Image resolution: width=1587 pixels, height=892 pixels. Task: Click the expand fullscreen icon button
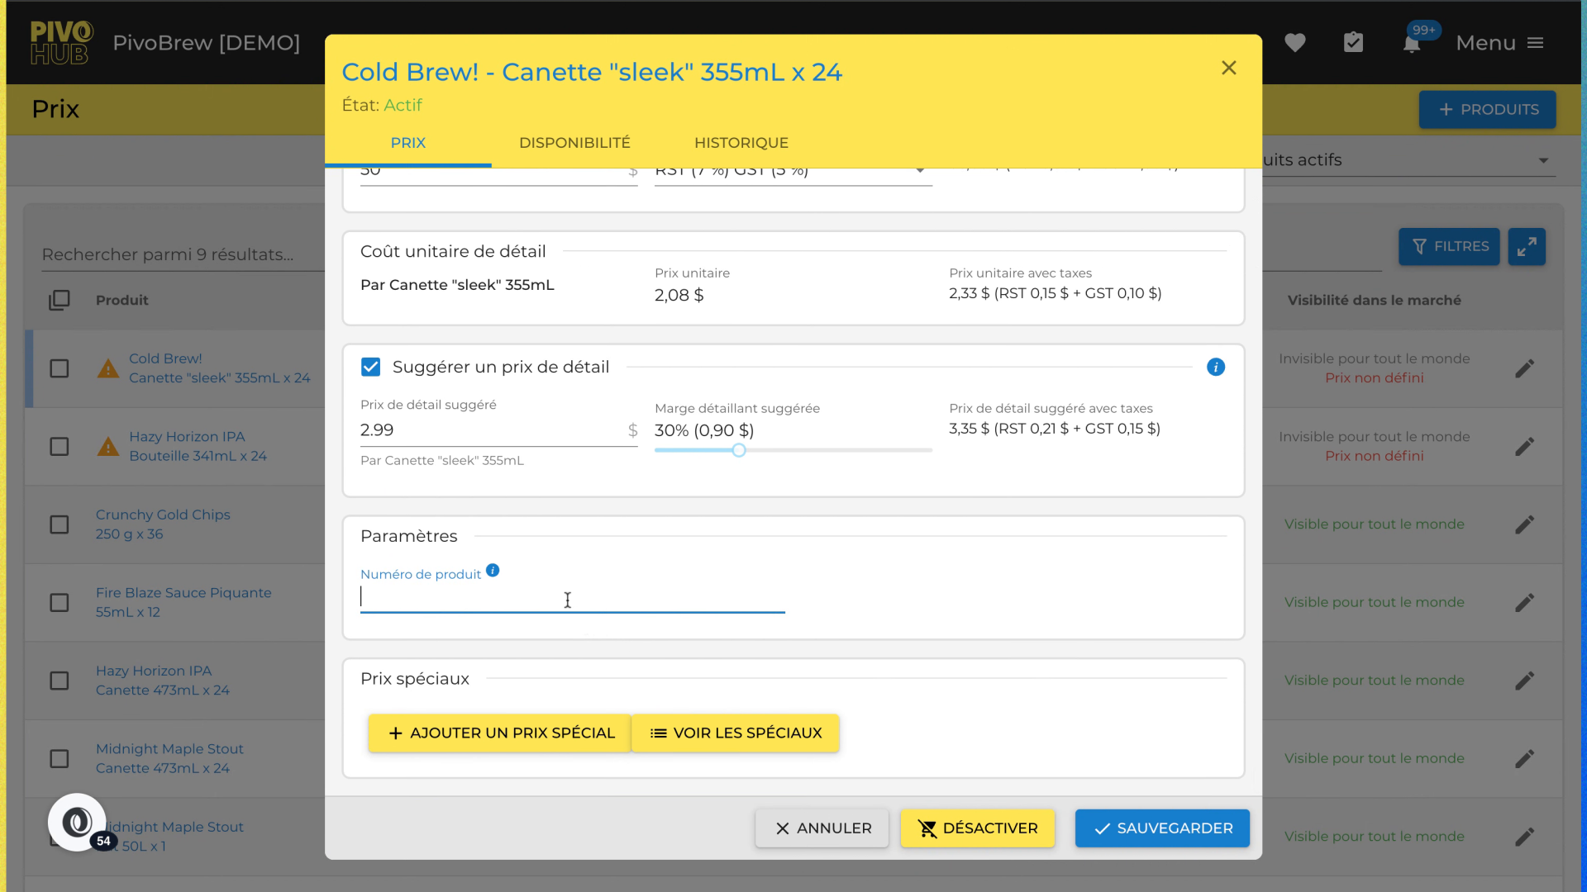tap(1526, 247)
